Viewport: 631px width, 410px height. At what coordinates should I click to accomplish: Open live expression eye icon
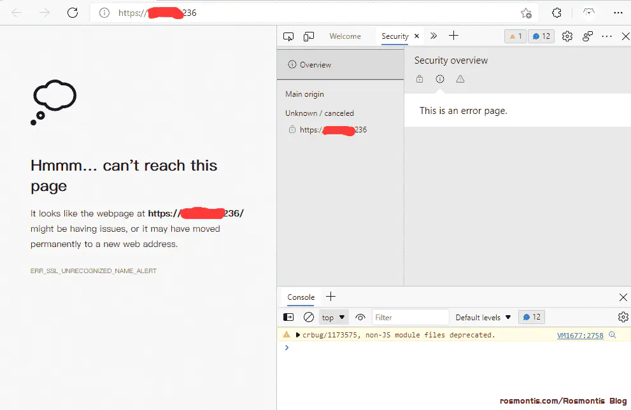pos(360,317)
